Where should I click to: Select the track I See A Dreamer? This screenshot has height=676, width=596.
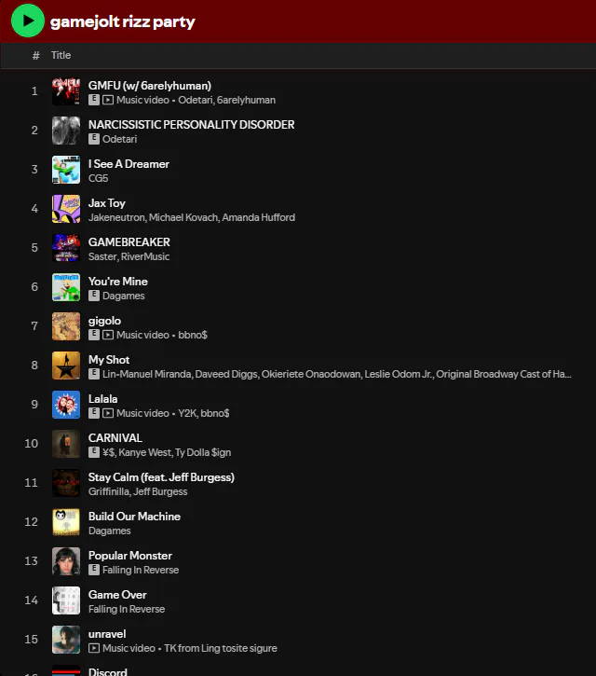coord(129,164)
